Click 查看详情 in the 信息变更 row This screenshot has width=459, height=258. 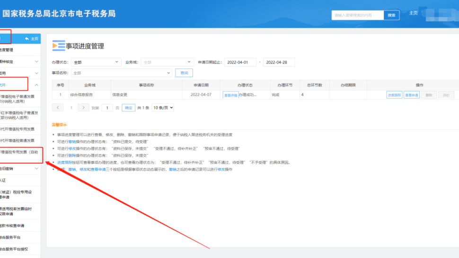230,95
